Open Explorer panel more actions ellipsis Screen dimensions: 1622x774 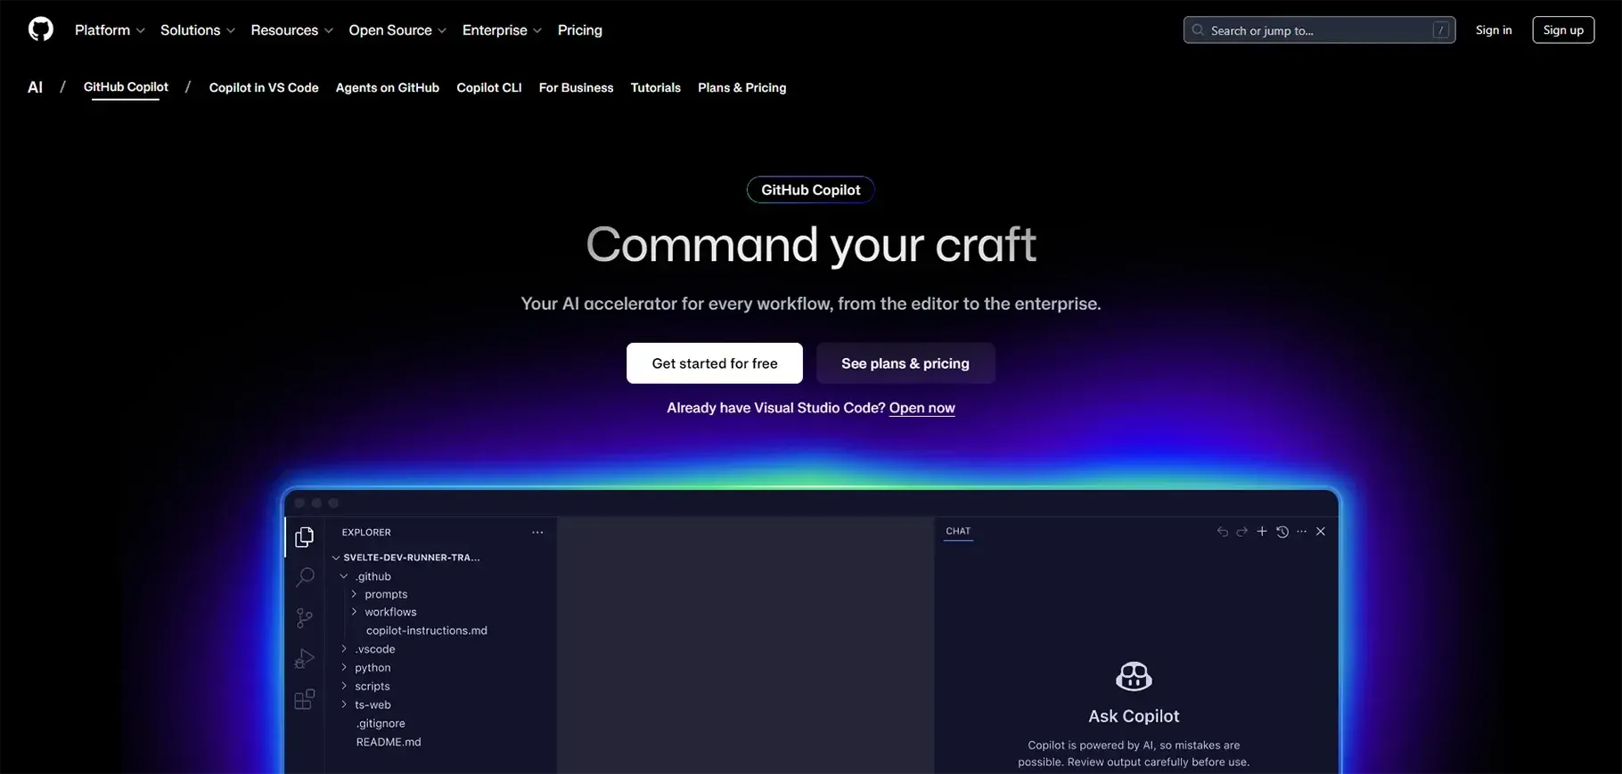[x=537, y=533]
